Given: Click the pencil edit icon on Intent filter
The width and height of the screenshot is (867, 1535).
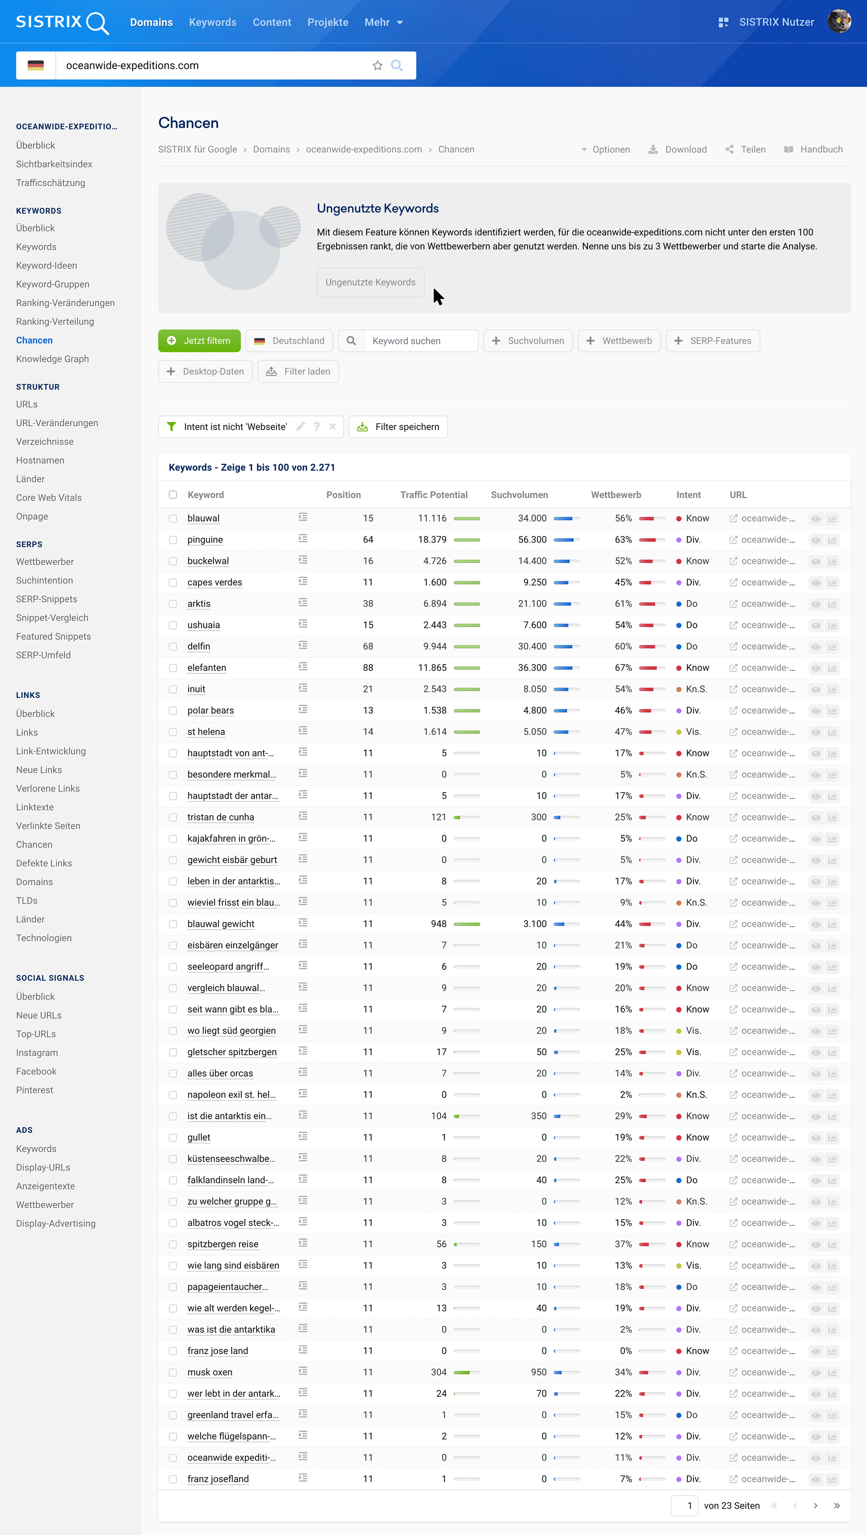Looking at the screenshot, I should [x=300, y=426].
